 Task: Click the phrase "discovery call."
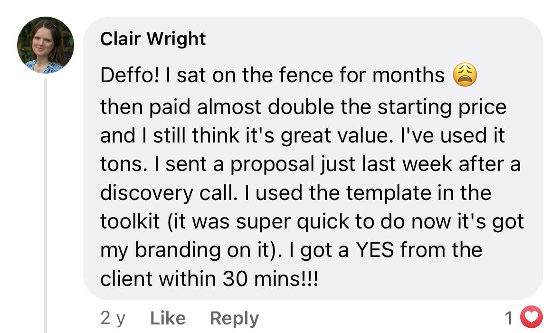pyautogui.click(x=169, y=193)
